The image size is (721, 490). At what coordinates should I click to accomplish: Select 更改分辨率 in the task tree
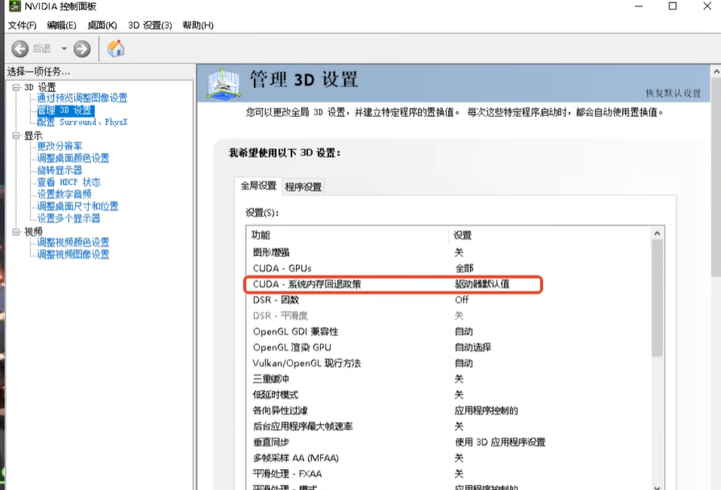[60, 146]
